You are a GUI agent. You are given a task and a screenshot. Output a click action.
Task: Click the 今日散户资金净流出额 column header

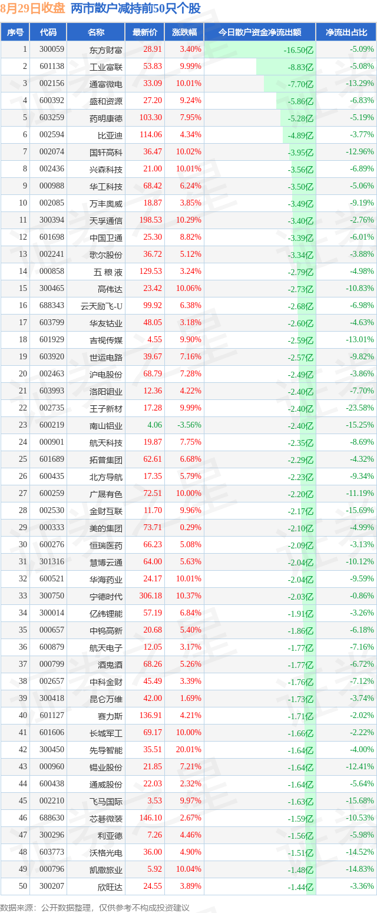[x=260, y=32]
